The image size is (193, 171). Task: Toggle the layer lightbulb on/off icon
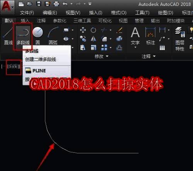(x=191, y=30)
